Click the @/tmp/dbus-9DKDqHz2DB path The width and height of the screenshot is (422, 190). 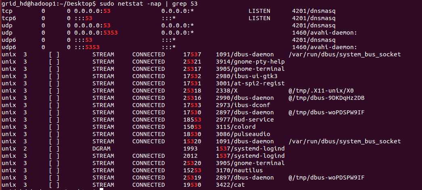[326, 98]
